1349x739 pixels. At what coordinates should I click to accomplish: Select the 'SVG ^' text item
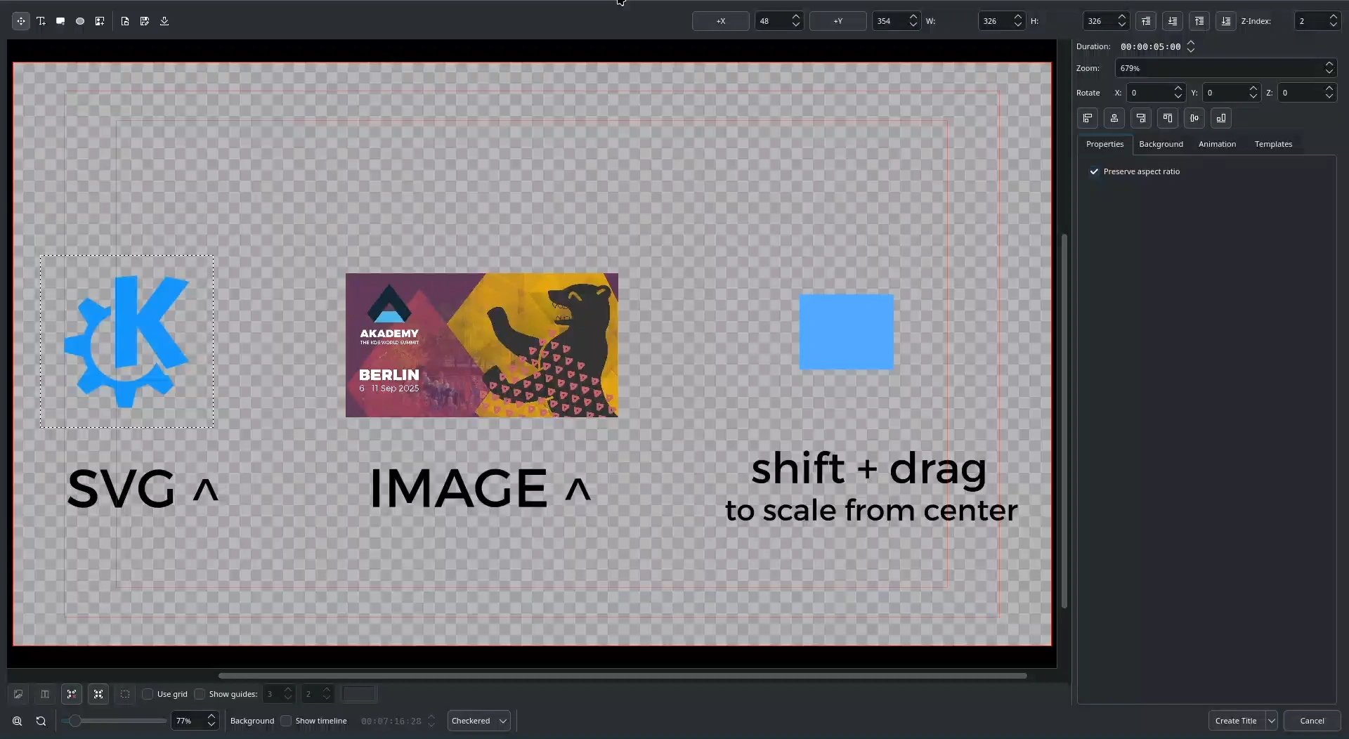tap(143, 488)
